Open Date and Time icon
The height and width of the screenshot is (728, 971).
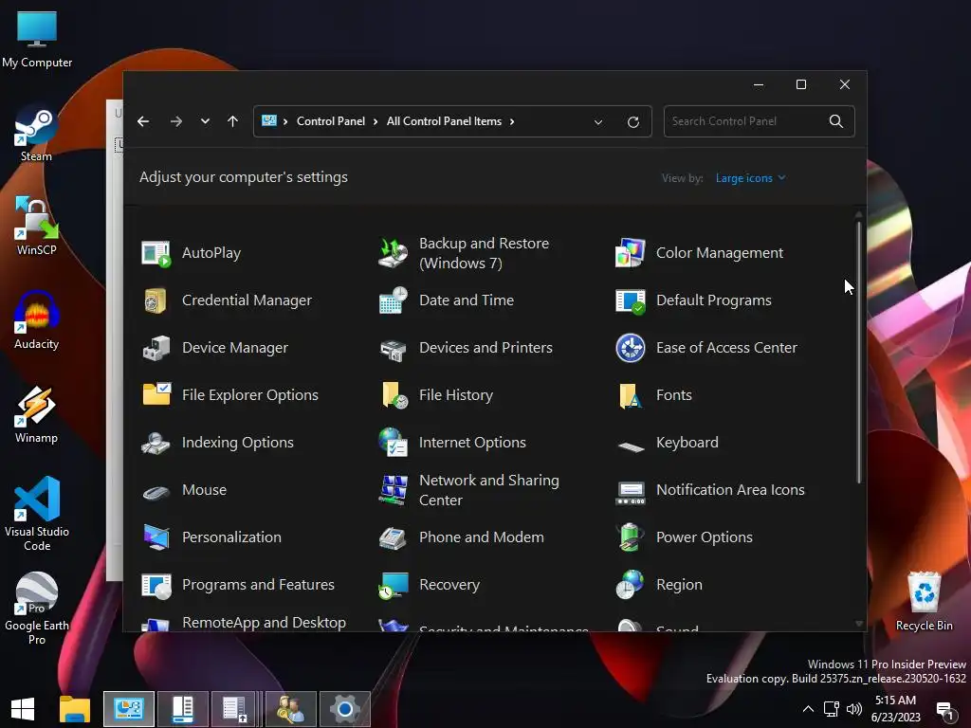click(394, 300)
